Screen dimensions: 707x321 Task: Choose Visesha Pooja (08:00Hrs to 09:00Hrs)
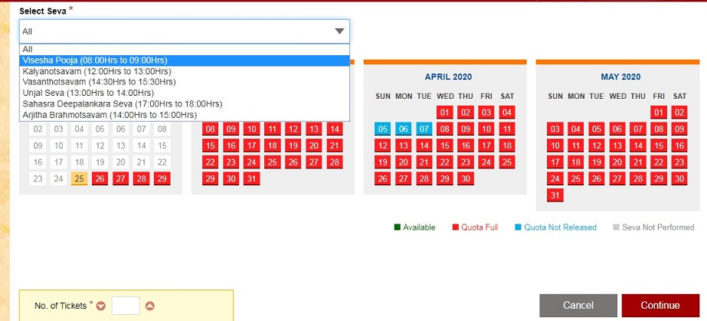(95, 60)
